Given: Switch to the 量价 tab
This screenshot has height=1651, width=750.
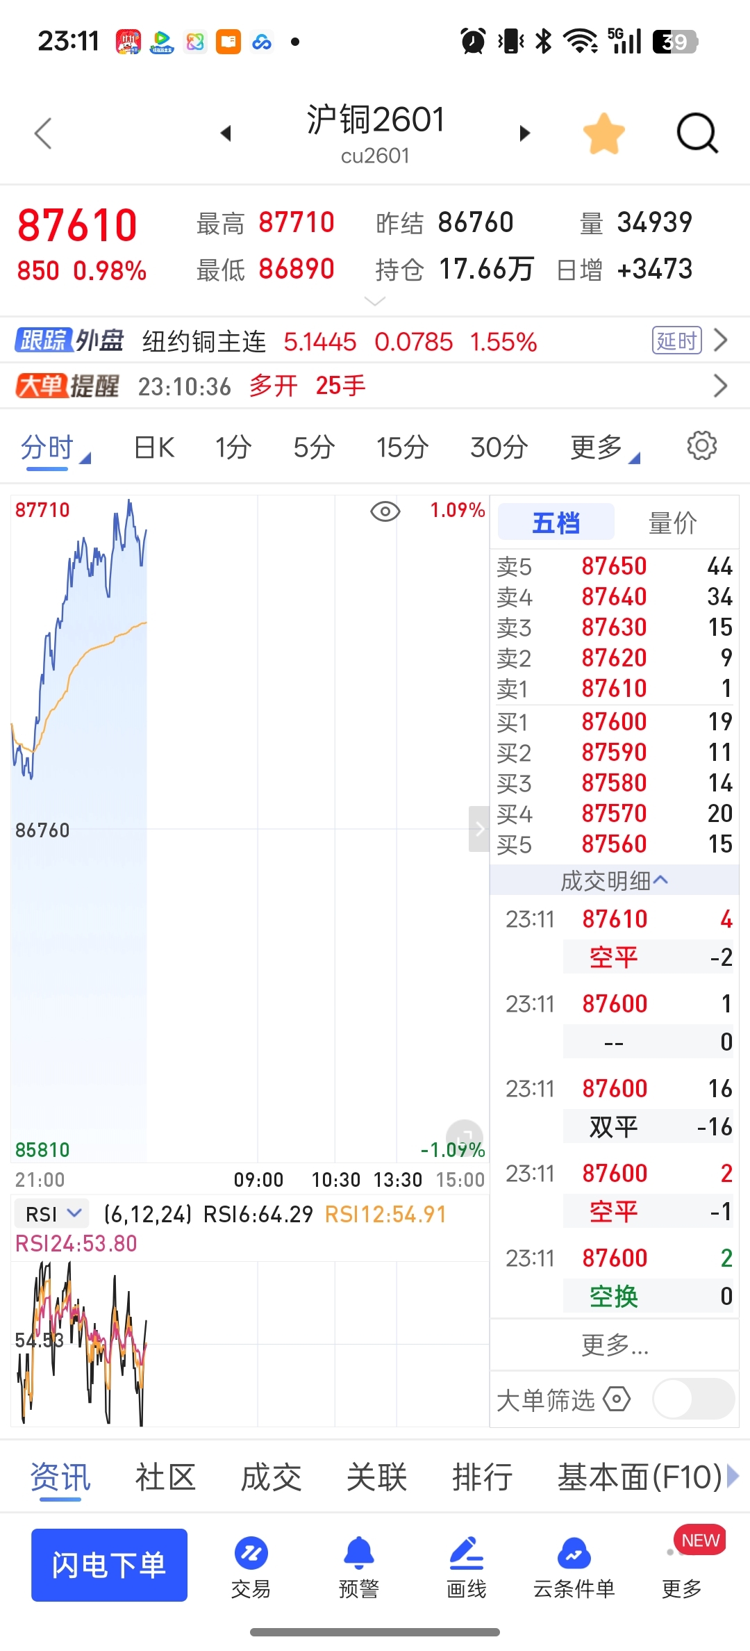Looking at the screenshot, I should click(672, 523).
